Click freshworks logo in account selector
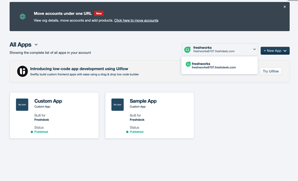The image size is (298, 181). coord(187,50)
